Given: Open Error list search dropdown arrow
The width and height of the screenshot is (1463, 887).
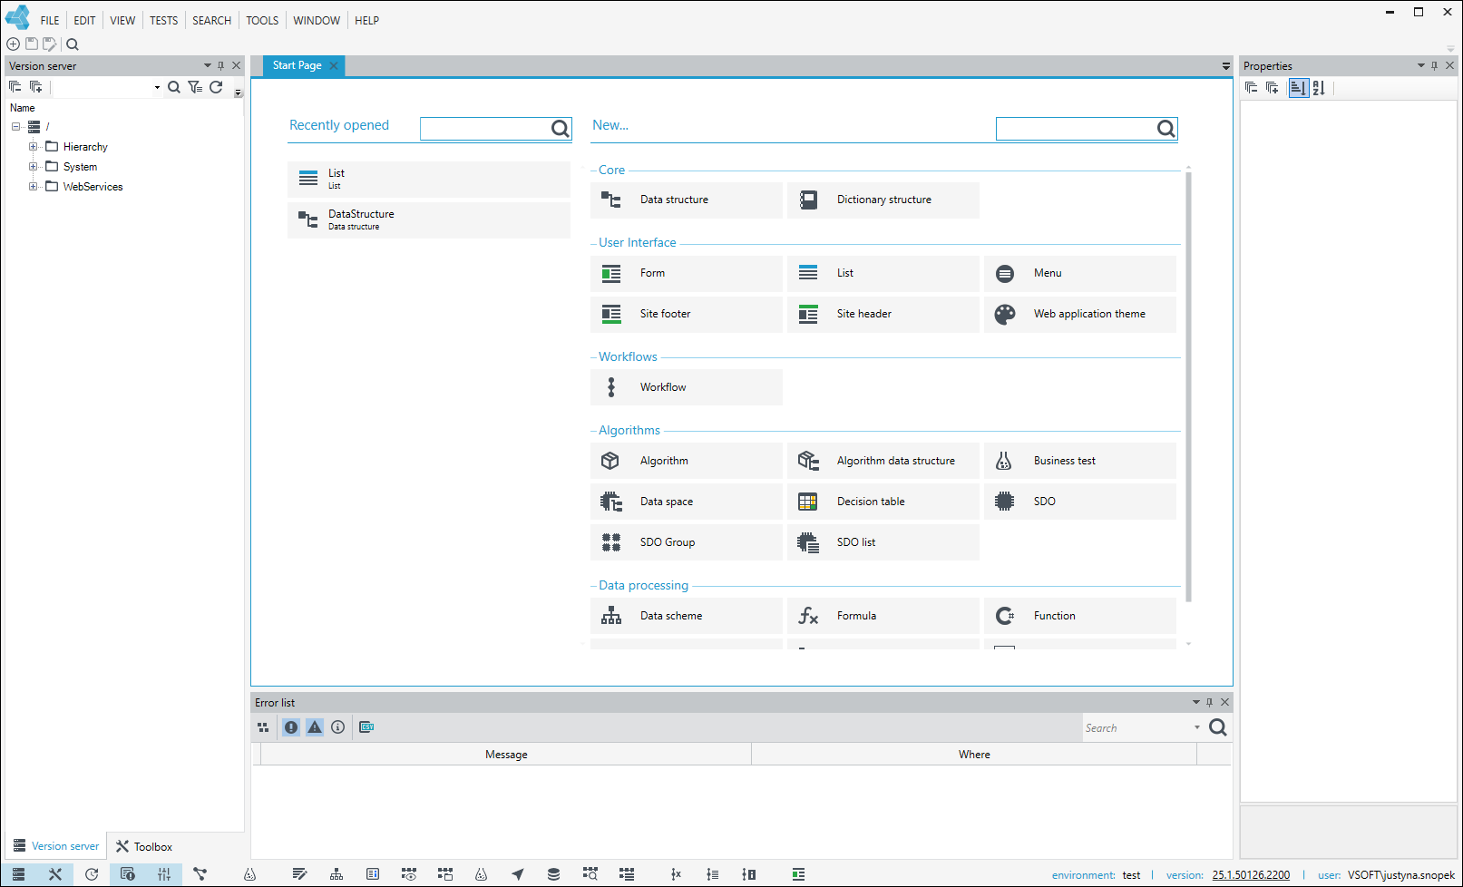Looking at the screenshot, I should tap(1197, 727).
